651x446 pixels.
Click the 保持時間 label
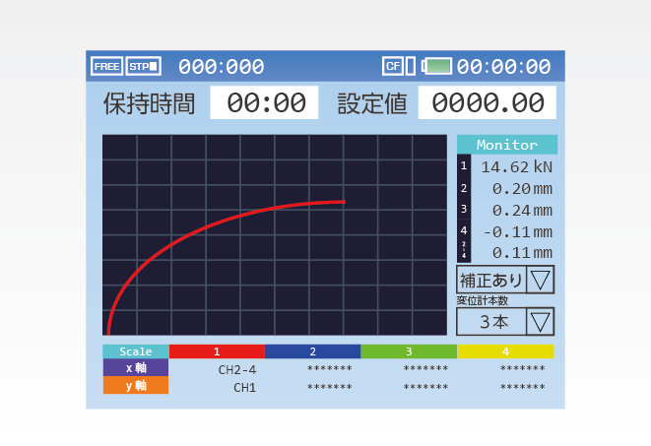tap(149, 103)
